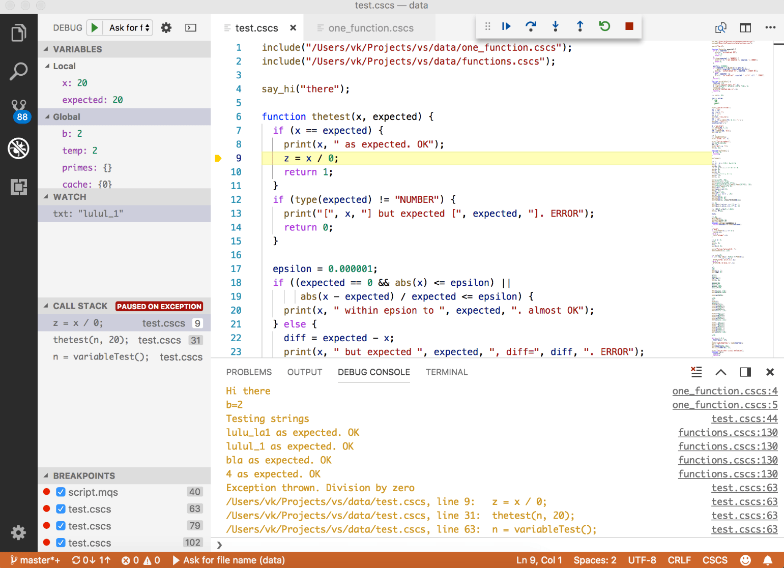This screenshot has width=784, height=568.
Task: Open the TERMINAL panel tab
Action: [x=446, y=372]
